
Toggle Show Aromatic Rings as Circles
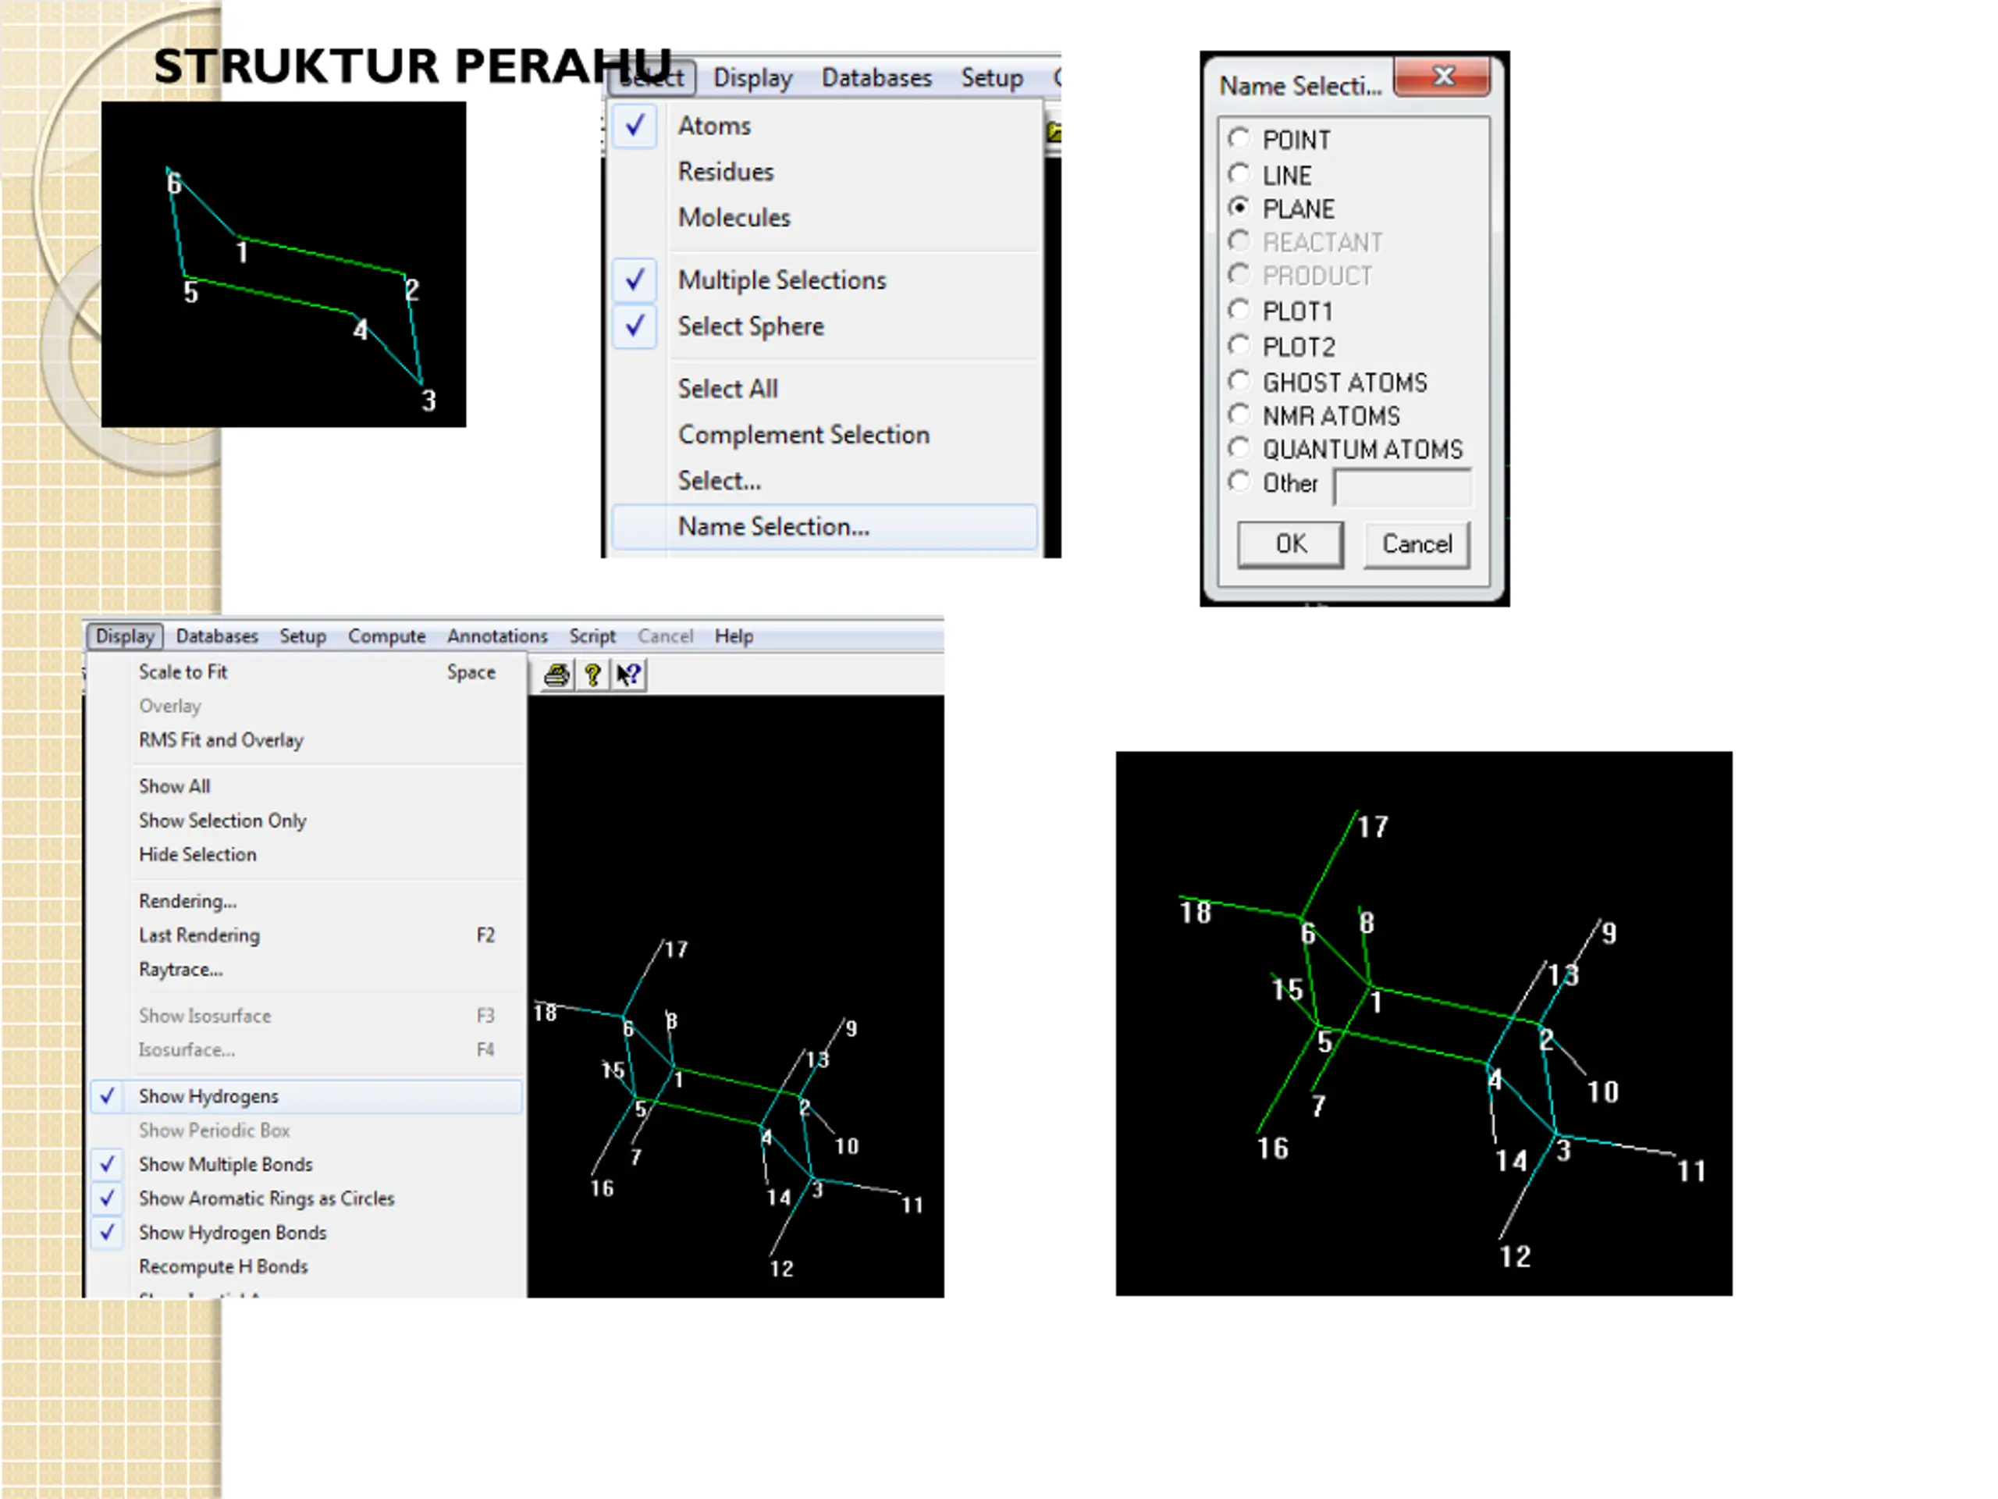[305, 1199]
